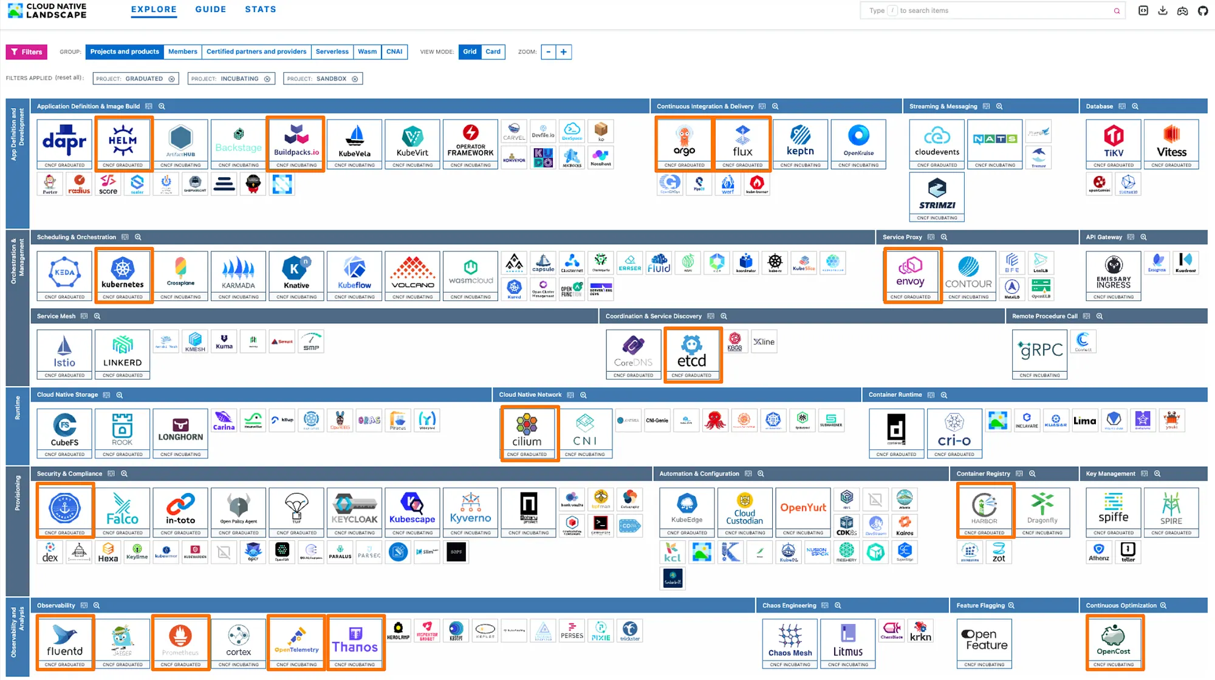Click the search magnifier in search box

pyautogui.click(x=1117, y=11)
